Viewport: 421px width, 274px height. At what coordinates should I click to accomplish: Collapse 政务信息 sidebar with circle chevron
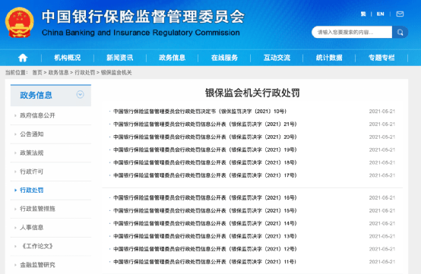[80, 94]
